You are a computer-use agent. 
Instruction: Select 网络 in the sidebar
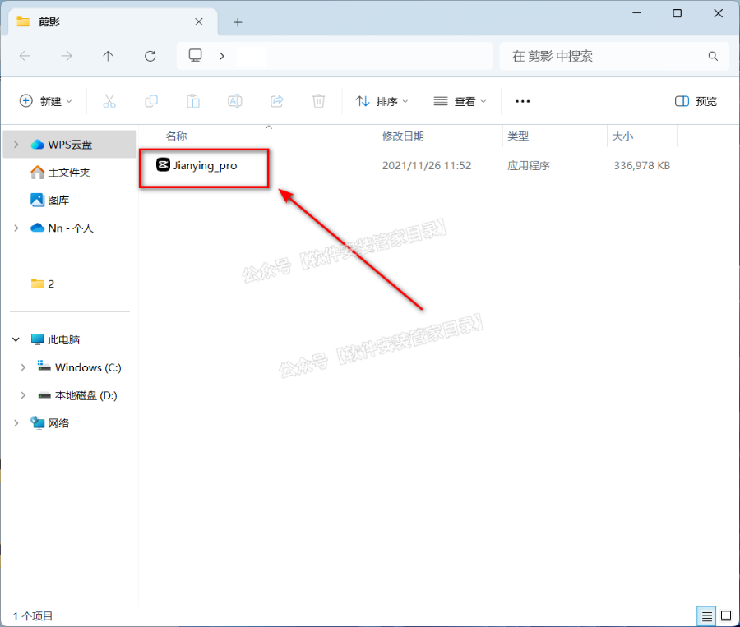[x=49, y=422]
